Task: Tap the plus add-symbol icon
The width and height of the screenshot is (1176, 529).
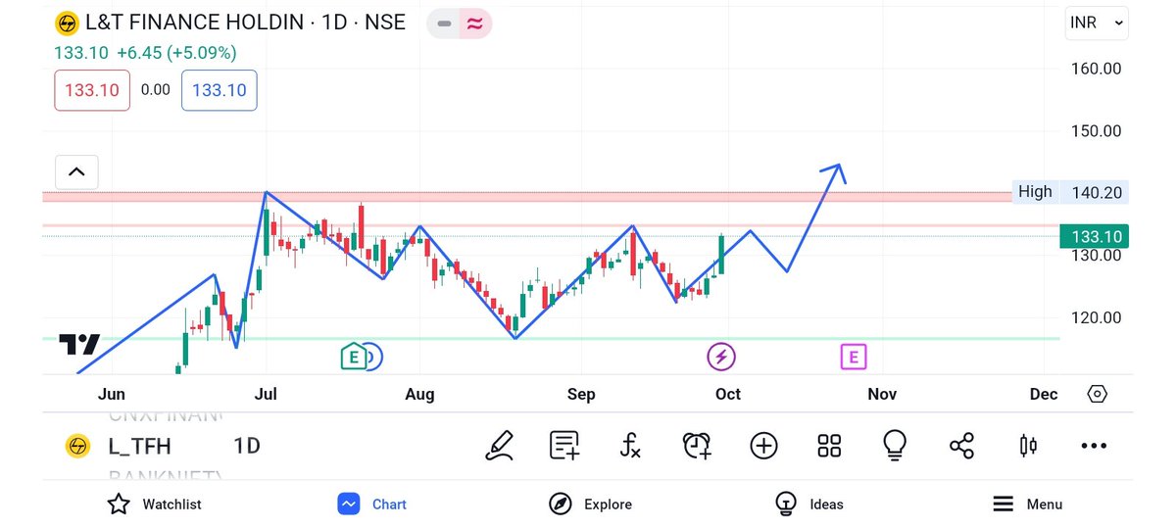Action: click(x=763, y=446)
